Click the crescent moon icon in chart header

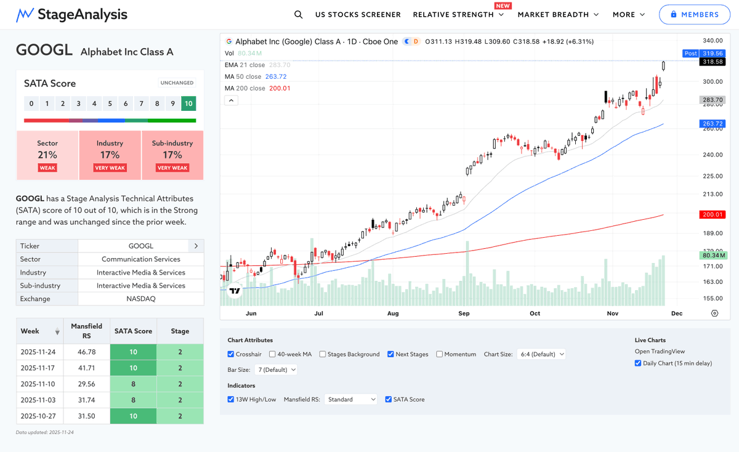[406, 41]
